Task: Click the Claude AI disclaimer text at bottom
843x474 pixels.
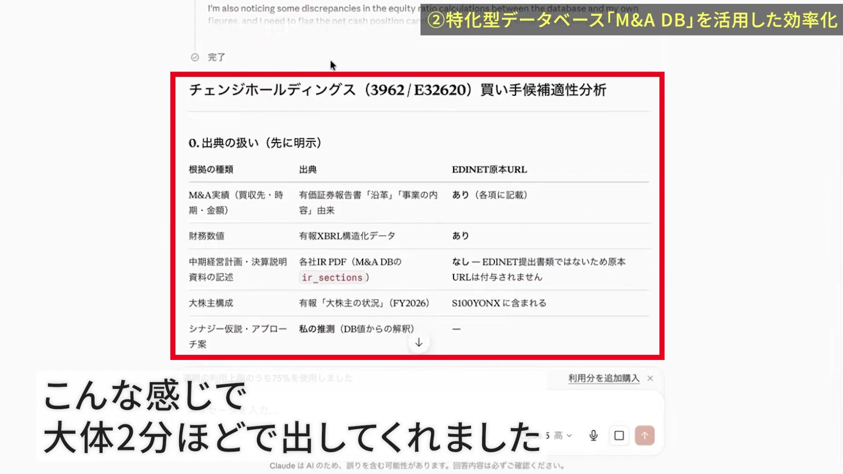Action: coord(417,466)
